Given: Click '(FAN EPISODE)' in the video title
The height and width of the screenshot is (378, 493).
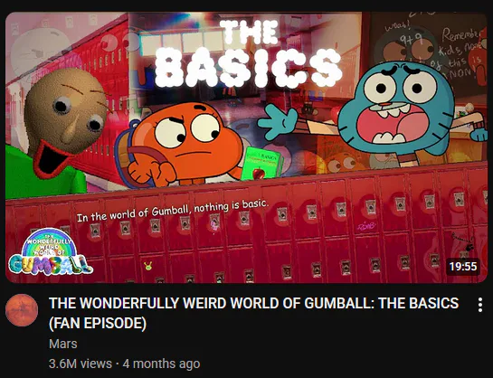Looking at the screenshot, I should 98,323.
